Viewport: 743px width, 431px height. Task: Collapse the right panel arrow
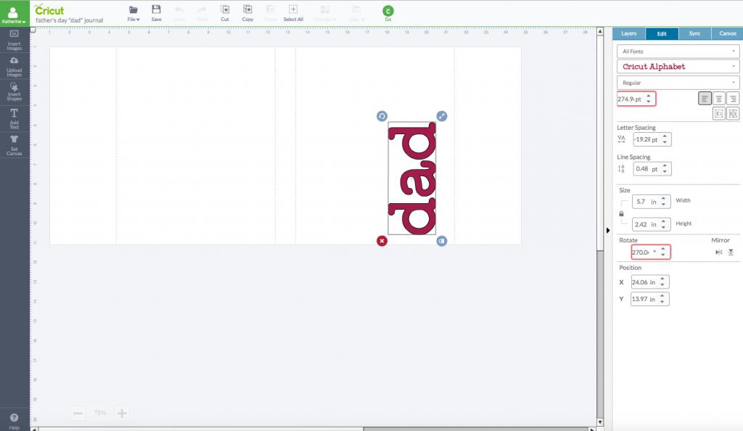pos(608,230)
